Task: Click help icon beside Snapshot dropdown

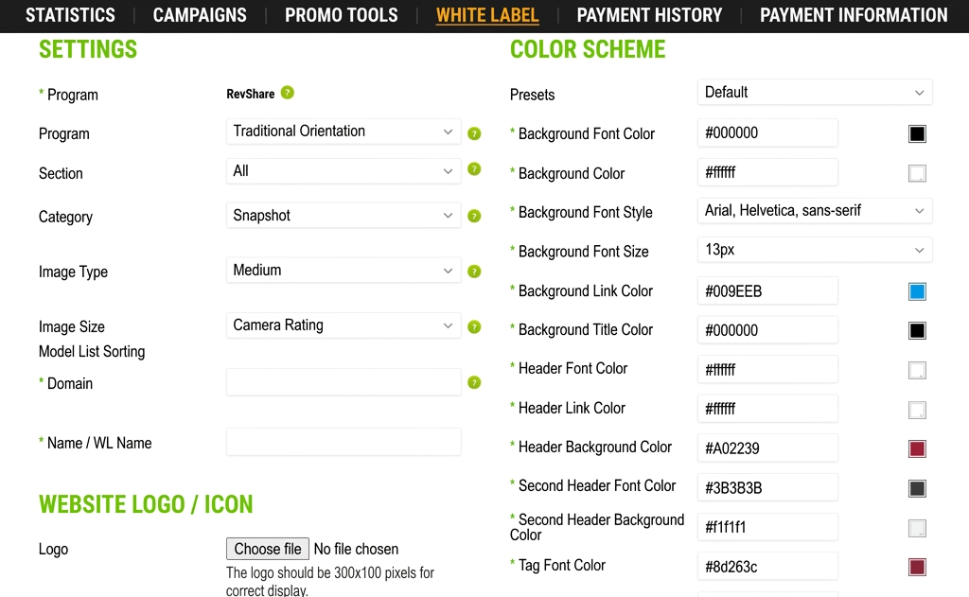Action: tap(474, 216)
